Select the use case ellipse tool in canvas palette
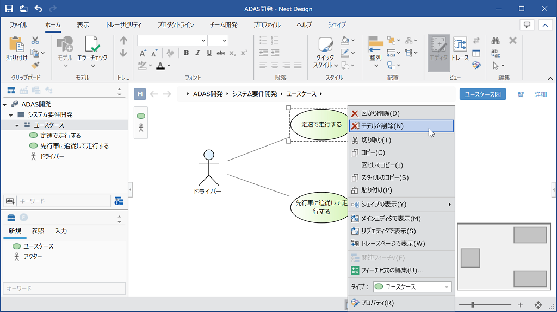The height and width of the screenshot is (312, 557). (141, 116)
